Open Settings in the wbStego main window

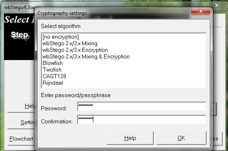[21, 123]
